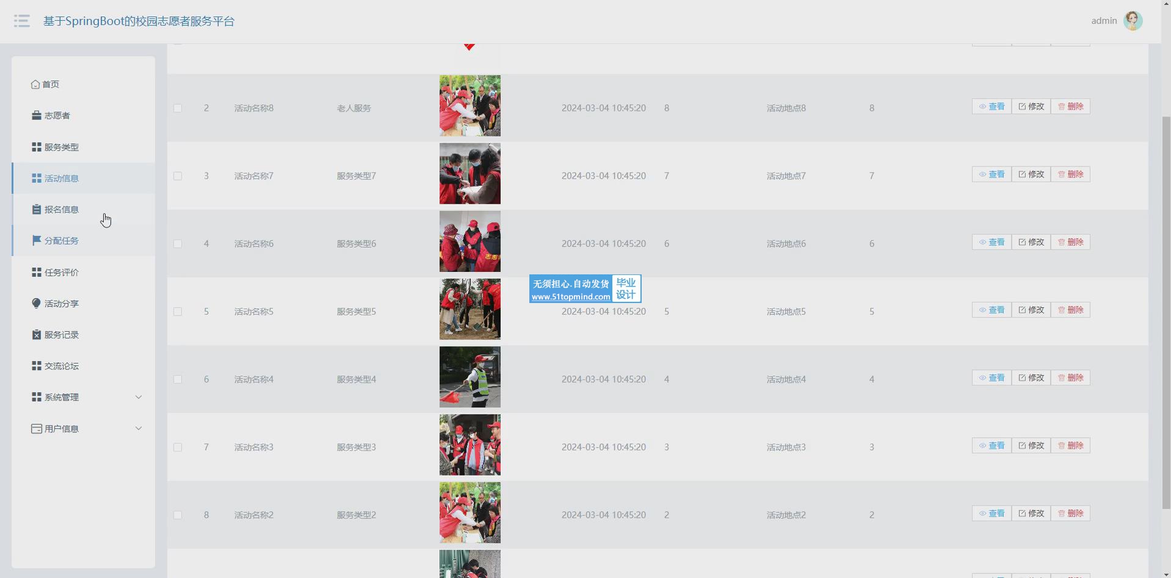1171x578 pixels.
Task: Click the grid icon beside 交流论坛
Action: [x=37, y=366]
